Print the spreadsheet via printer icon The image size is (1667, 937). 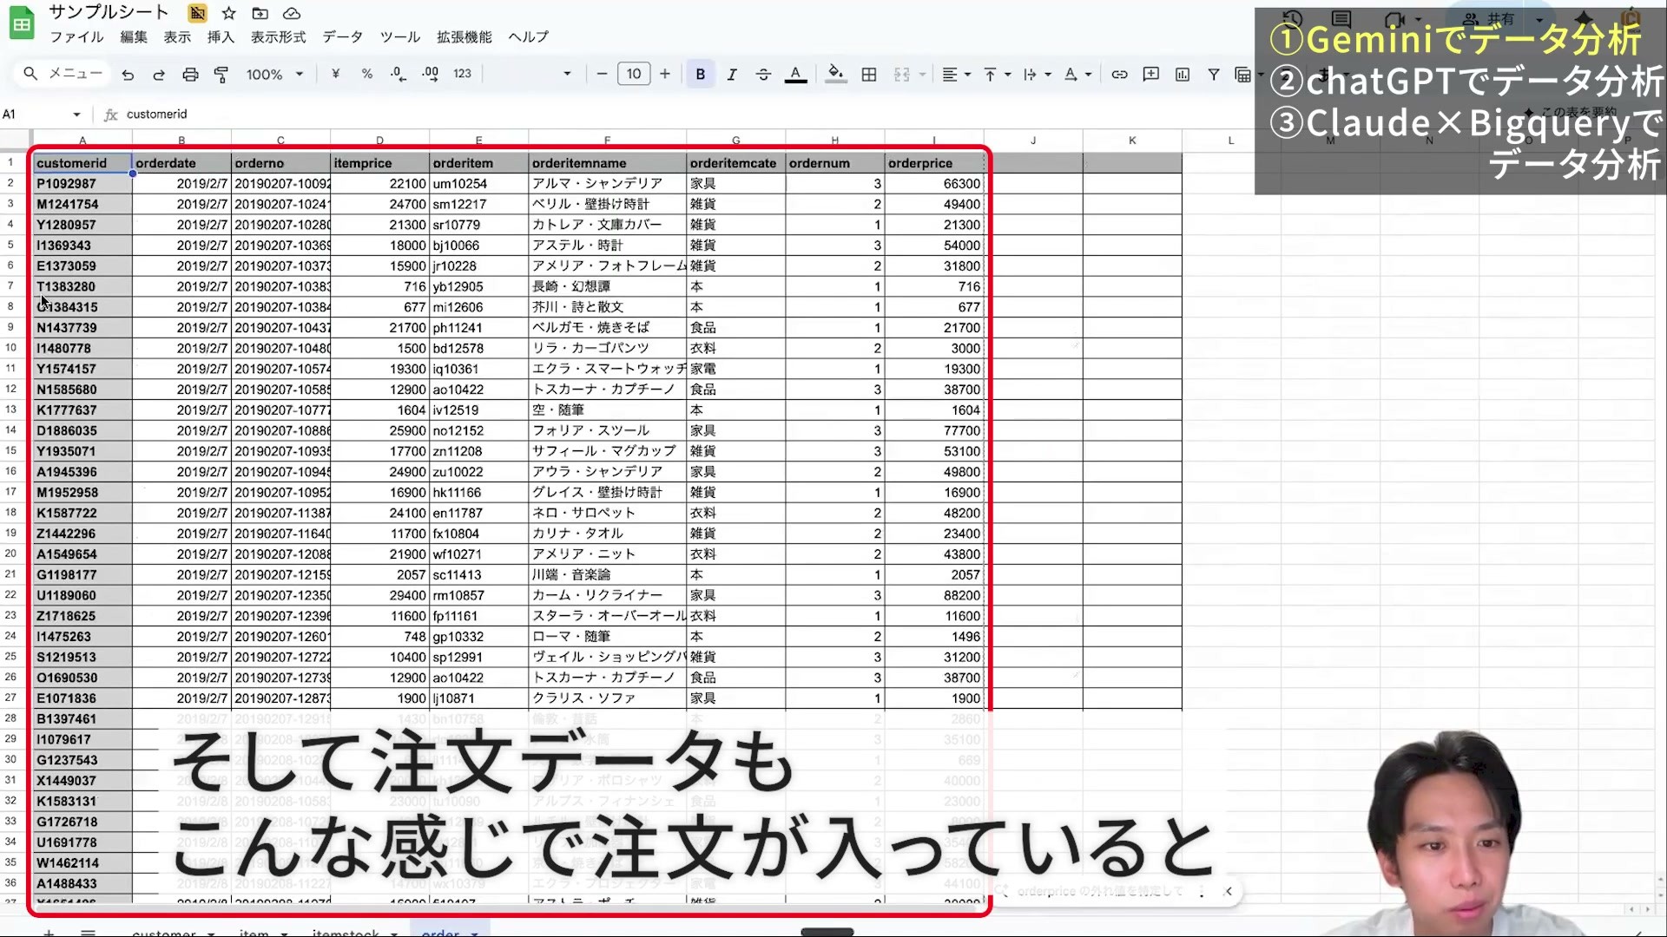click(190, 75)
